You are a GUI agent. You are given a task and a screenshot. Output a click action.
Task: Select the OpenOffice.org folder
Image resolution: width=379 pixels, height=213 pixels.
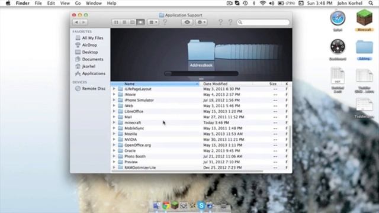click(x=200, y=145)
